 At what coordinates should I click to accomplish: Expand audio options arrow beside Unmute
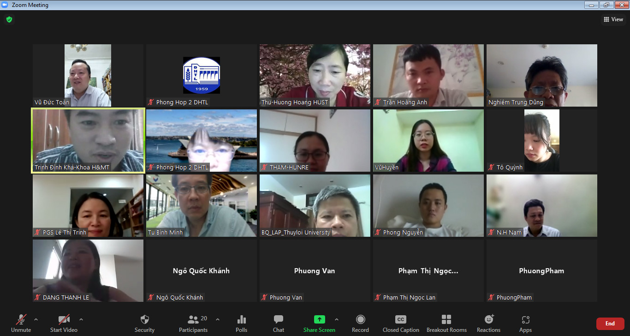36,319
